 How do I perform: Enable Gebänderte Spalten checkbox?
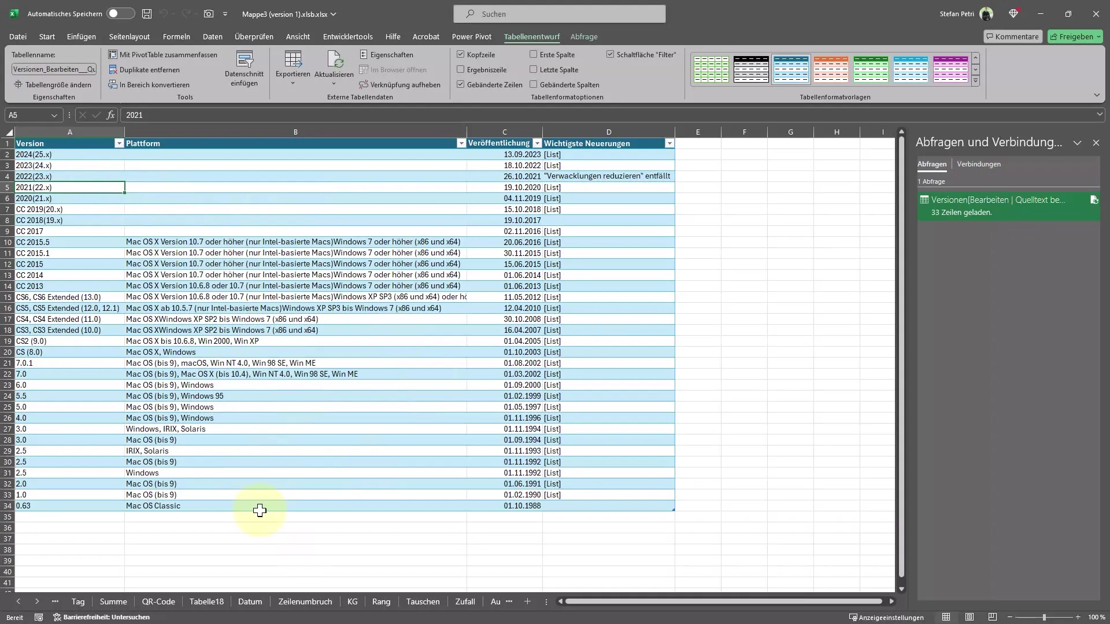coord(534,84)
